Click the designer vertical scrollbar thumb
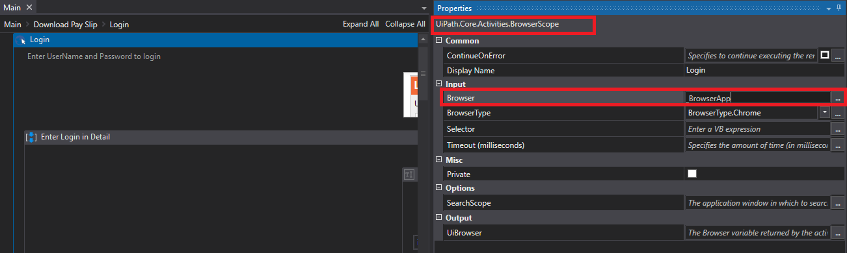 423,73
